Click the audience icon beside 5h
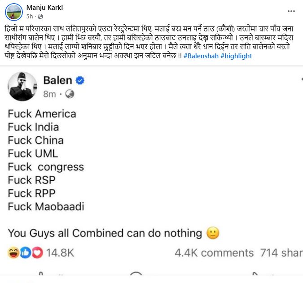The width and height of the screenshot is (303, 283). coord(38,16)
